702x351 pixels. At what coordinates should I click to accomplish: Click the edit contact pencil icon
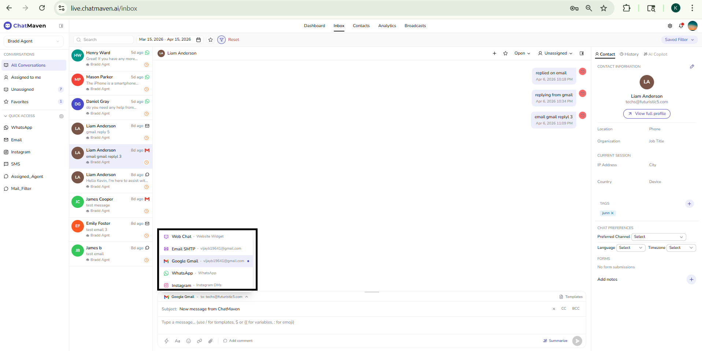(692, 67)
